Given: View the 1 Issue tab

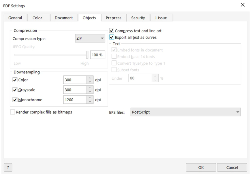Looking at the screenshot, I should tap(161, 18).
